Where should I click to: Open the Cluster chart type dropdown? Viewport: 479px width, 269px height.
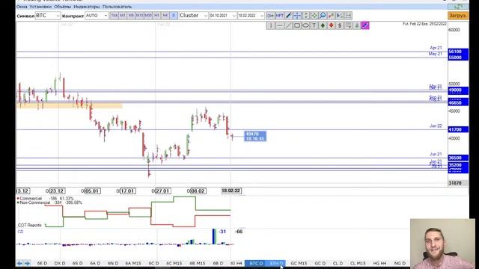coord(193,16)
